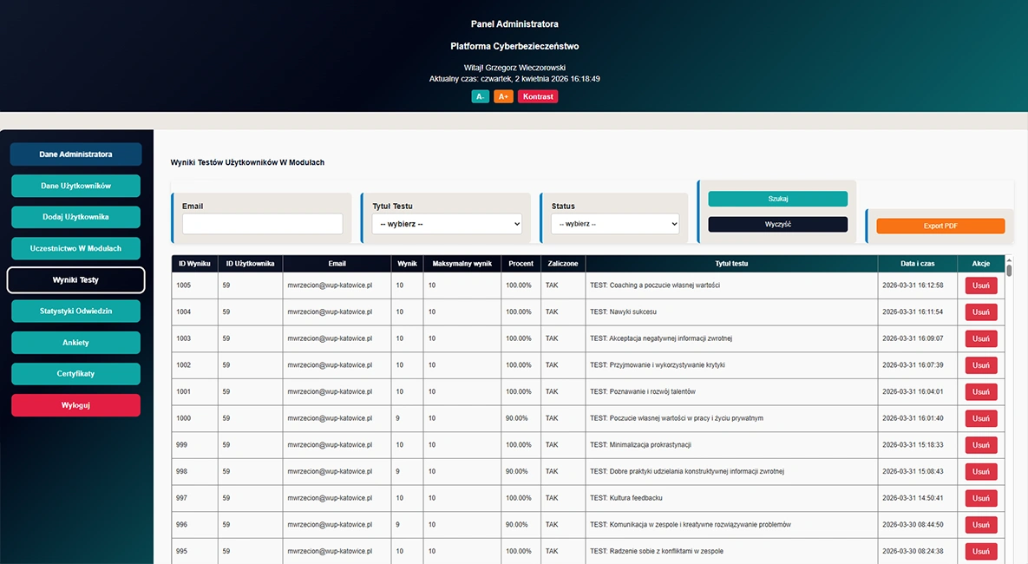Delete result 1005 with Usuń button
The height and width of the screenshot is (564, 1028).
tap(981, 285)
